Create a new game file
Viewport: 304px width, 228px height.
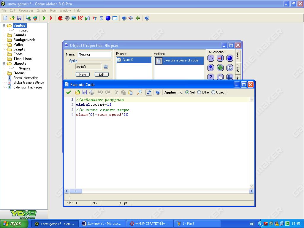[x=5, y=18]
